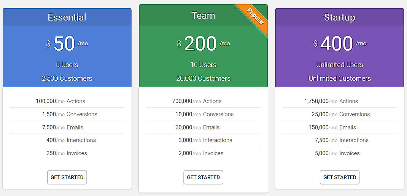Click the '5 Users' text
The image size is (407, 196).
(67, 65)
